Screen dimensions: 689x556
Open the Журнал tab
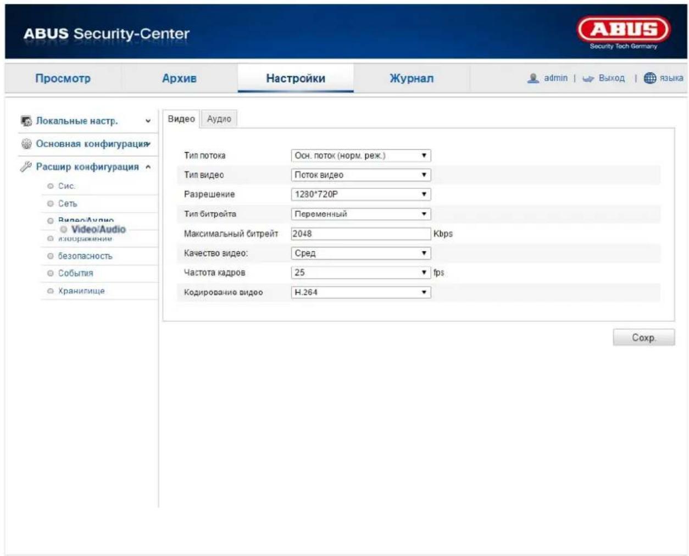coord(412,78)
